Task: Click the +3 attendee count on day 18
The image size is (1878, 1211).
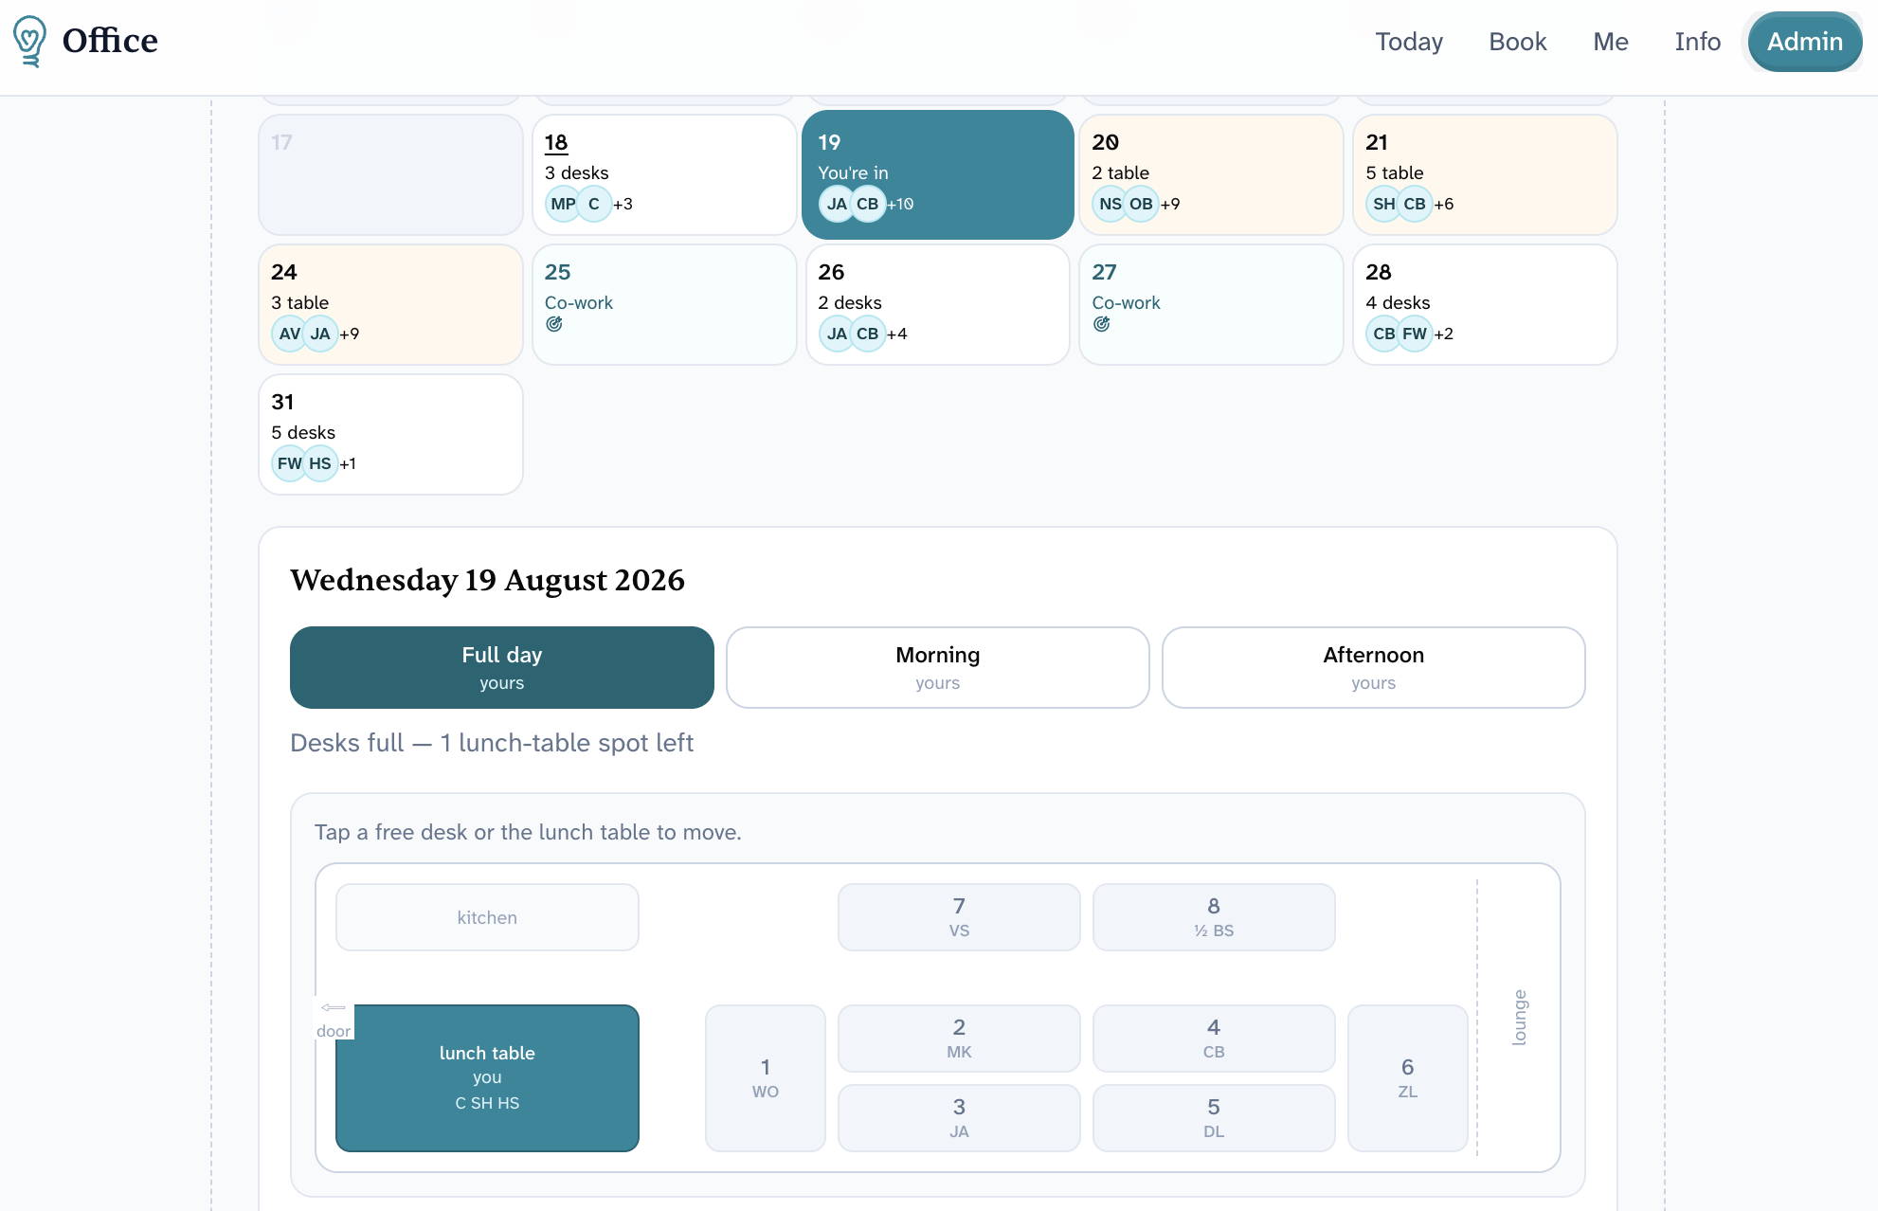Action: tap(623, 204)
